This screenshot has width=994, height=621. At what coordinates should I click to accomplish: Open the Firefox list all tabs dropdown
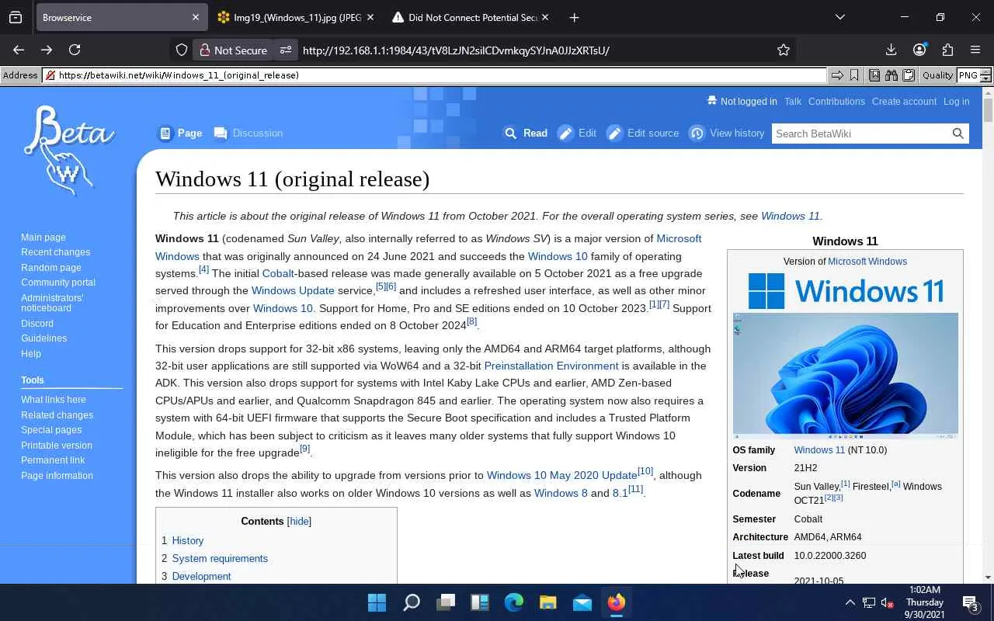(x=839, y=17)
